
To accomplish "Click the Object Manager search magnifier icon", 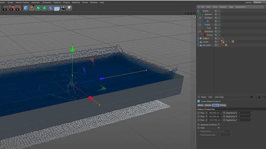I will pos(265,7).
